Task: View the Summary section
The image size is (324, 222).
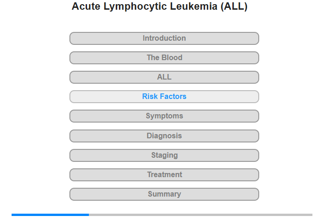Action: (164, 194)
